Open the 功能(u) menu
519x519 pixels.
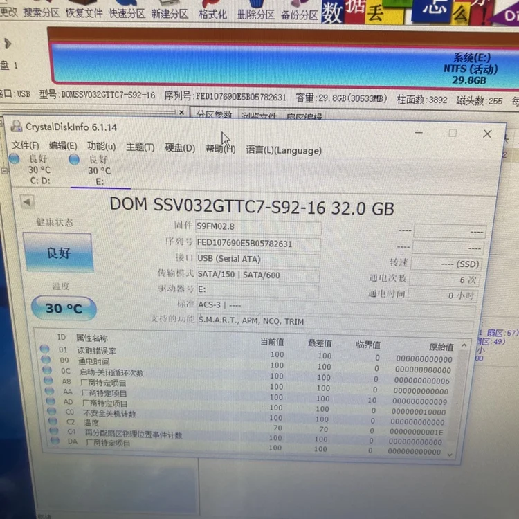point(101,146)
